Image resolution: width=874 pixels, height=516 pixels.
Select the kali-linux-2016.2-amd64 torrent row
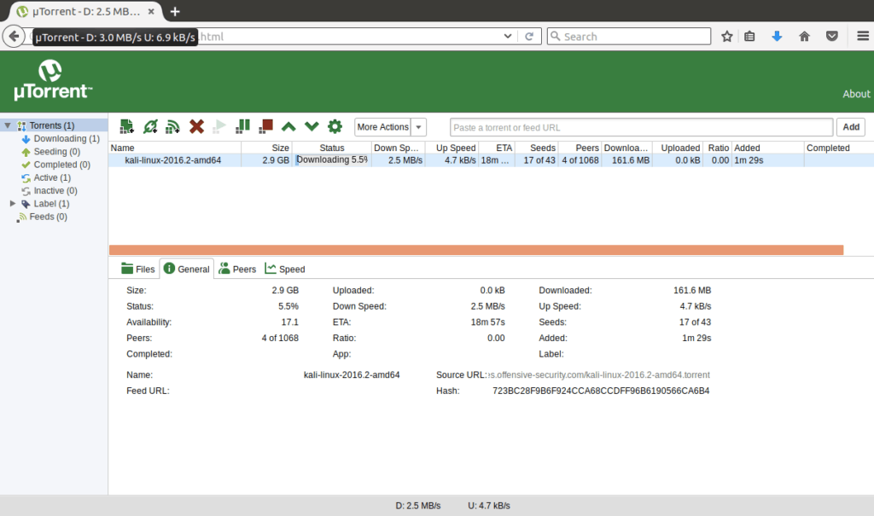pos(491,160)
